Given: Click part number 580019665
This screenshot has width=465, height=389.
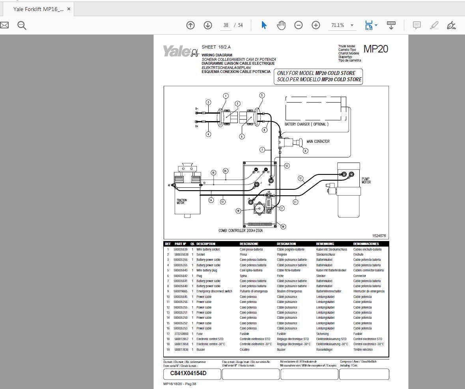Looking at the screenshot, I should coord(181,292).
